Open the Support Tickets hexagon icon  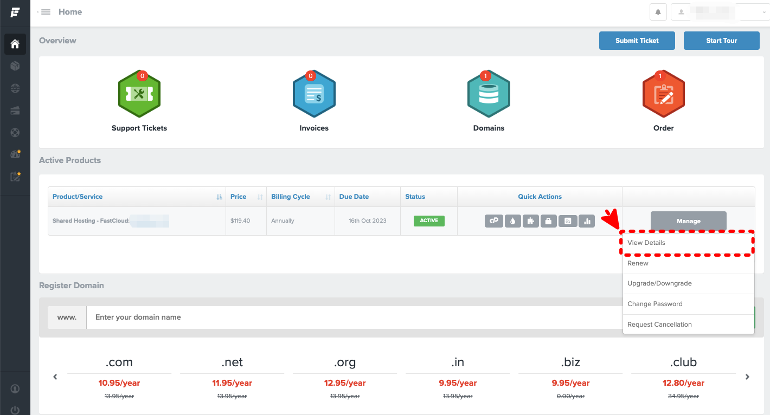coord(139,94)
